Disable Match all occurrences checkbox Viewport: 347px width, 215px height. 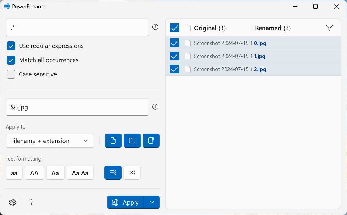point(11,60)
